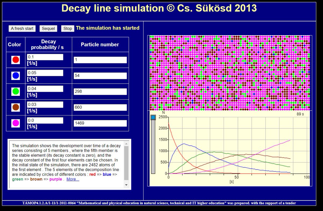Stop the running simulation
Image resolution: width=323 pixels, height=211 pixels.
tap(68, 29)
